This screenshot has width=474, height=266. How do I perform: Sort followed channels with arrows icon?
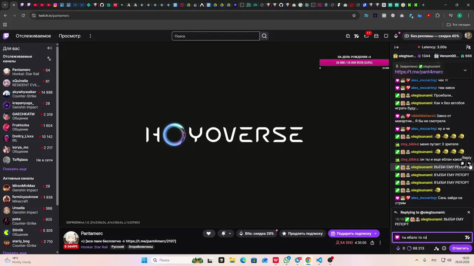49,59
